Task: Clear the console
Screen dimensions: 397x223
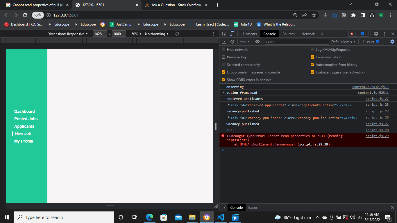Action: click(232, 42)
